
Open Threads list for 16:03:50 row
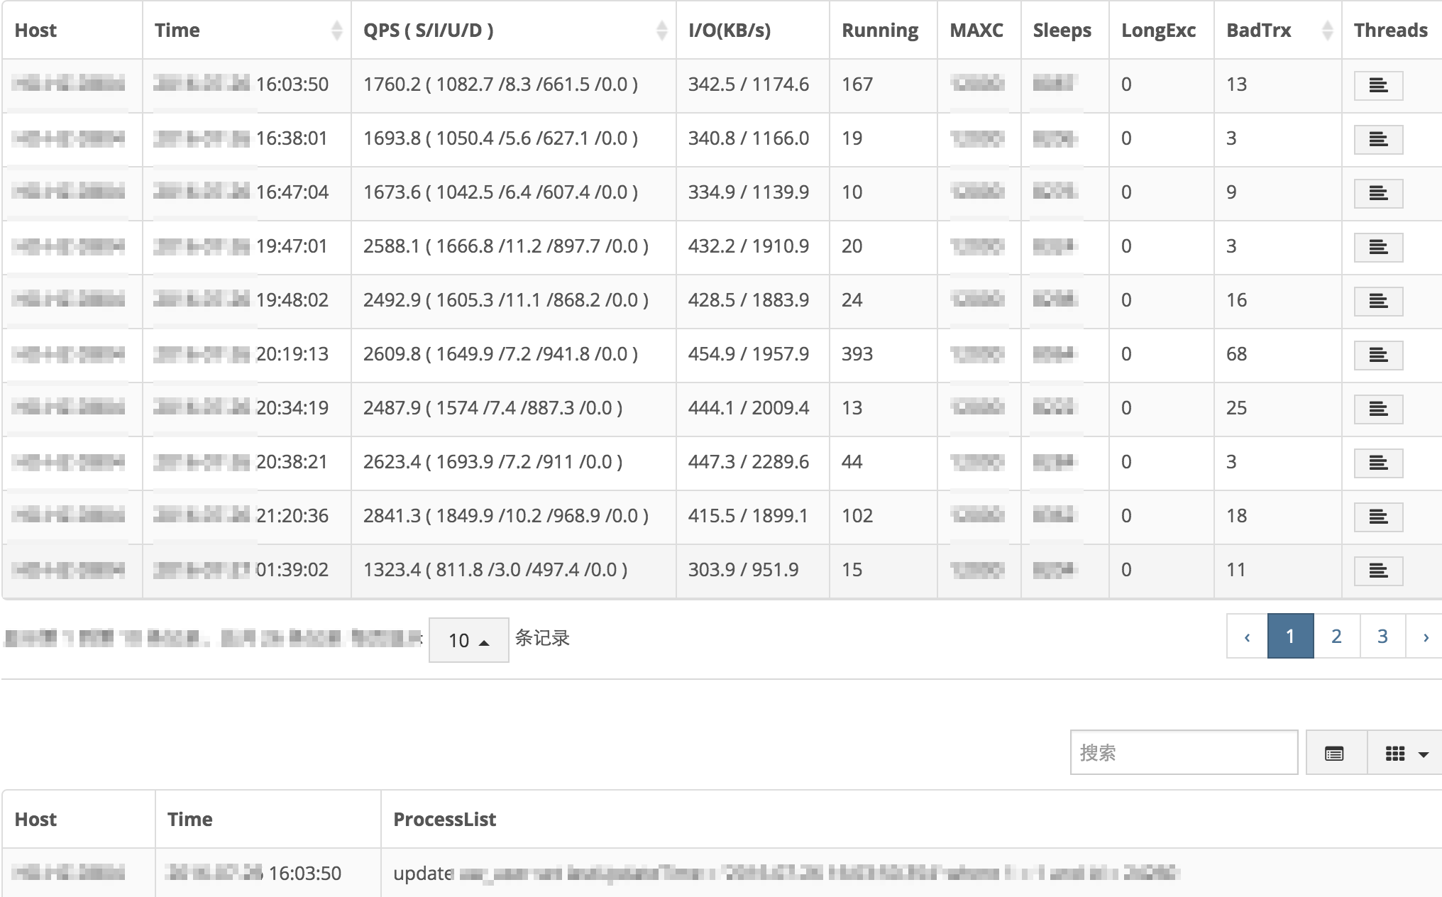1377,86
